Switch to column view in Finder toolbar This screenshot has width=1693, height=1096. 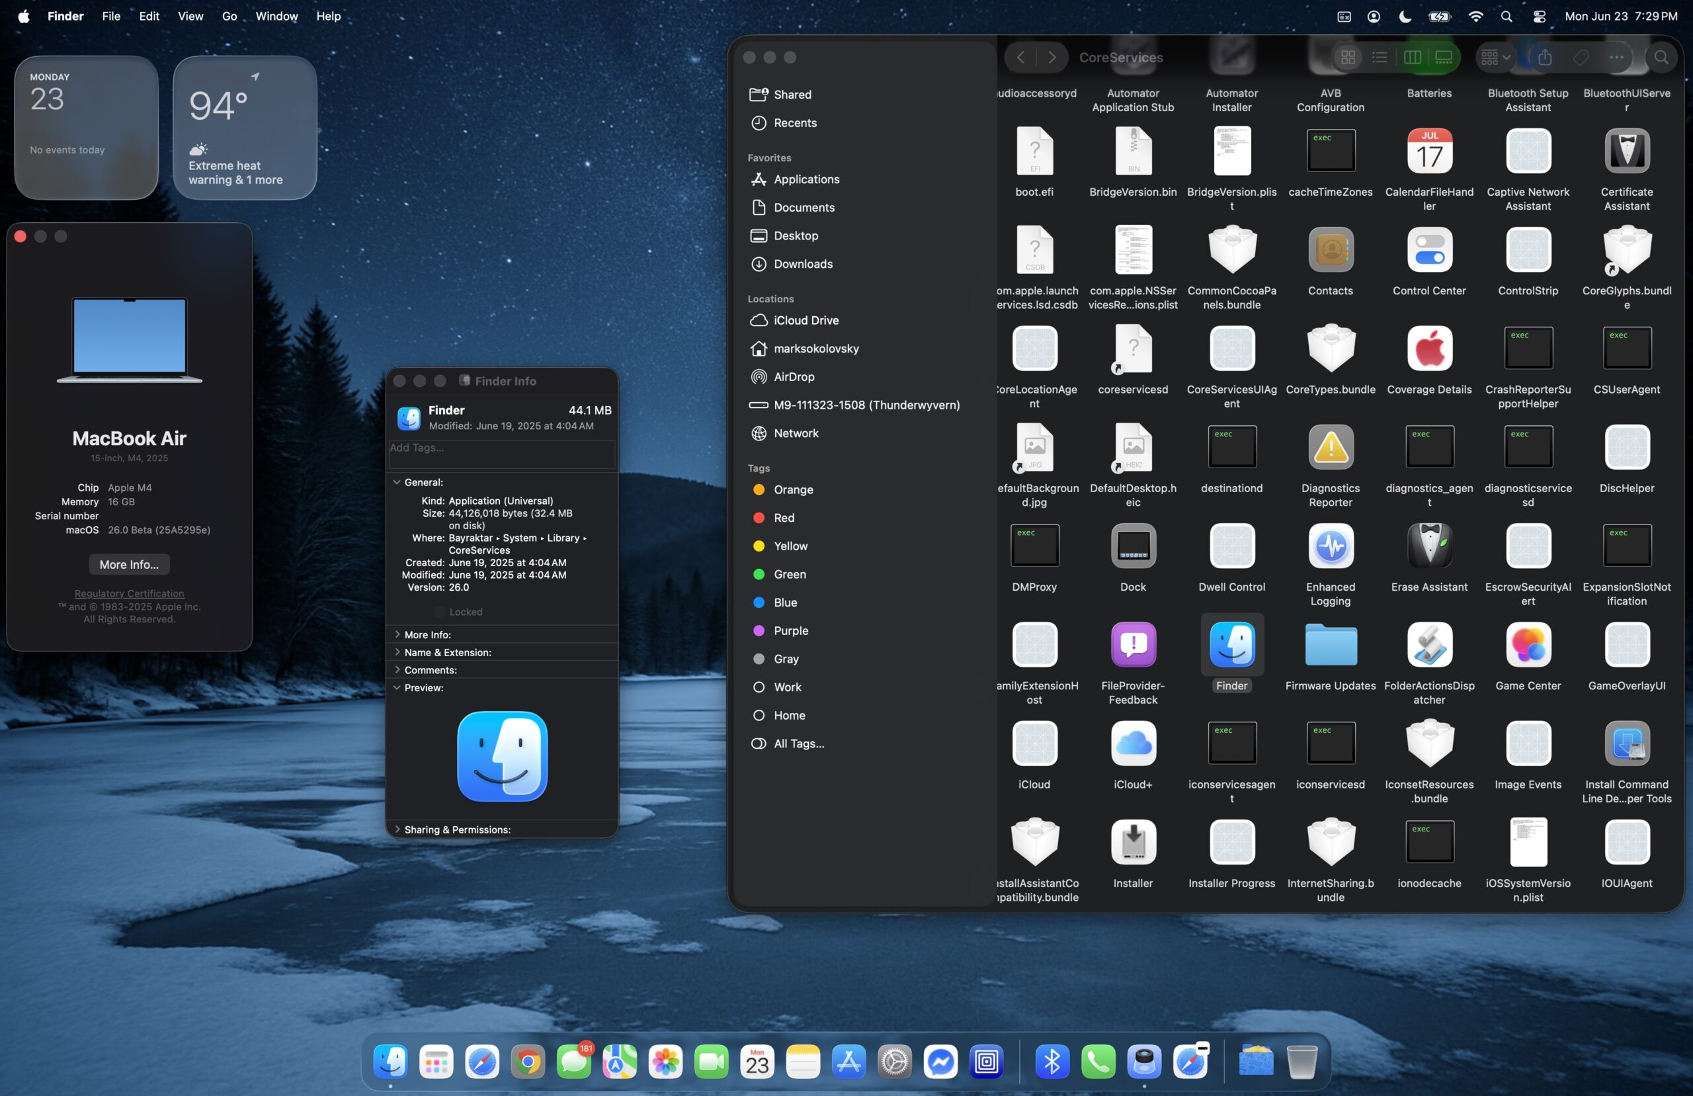1412,57
